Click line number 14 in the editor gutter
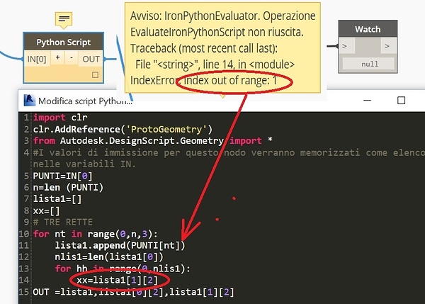425x304 pixels. click(x=24, y=280)
